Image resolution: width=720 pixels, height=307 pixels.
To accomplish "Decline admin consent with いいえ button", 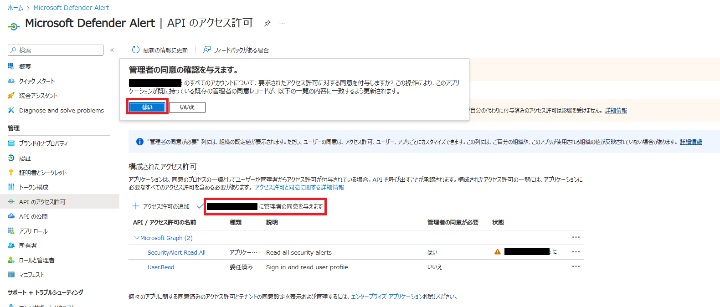I will click(187, 107).
